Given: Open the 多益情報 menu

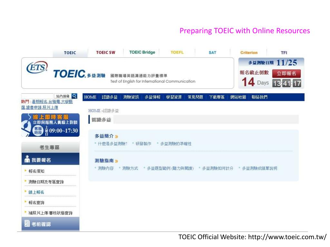Looking at the screenshot, I should tap(152, 97).
